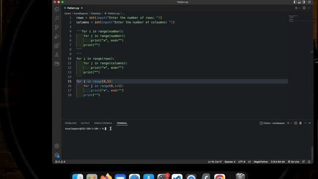This screenshot has width=318, height=179.
Task: Click line 16 'for j in range(0,i+1):'
Action: click(103, 86)
